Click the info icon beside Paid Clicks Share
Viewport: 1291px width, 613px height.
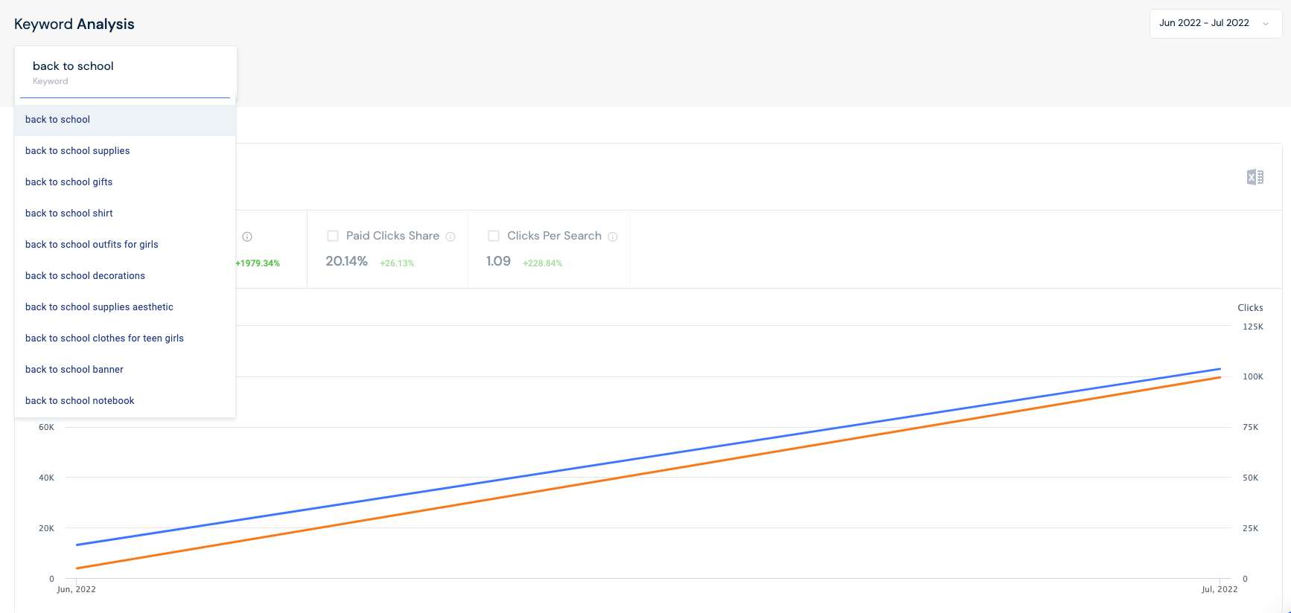click(x=450, y=237)
